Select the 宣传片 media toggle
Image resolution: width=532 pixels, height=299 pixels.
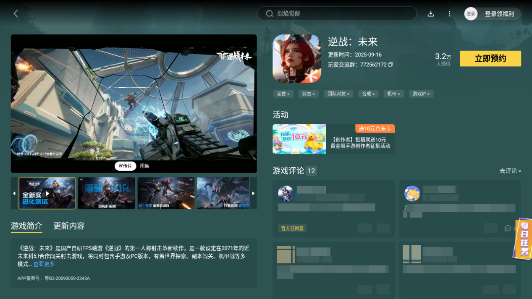coord(125,166)
